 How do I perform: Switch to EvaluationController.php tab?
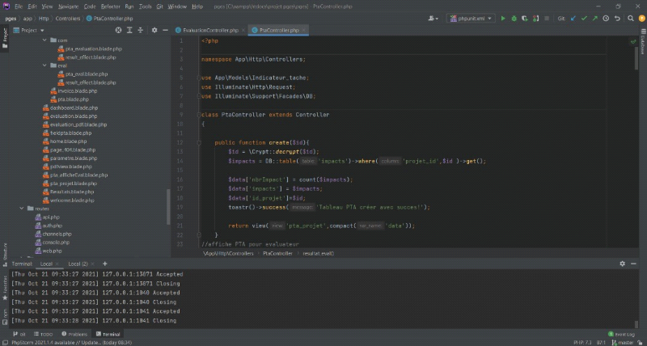pos(209,30)
